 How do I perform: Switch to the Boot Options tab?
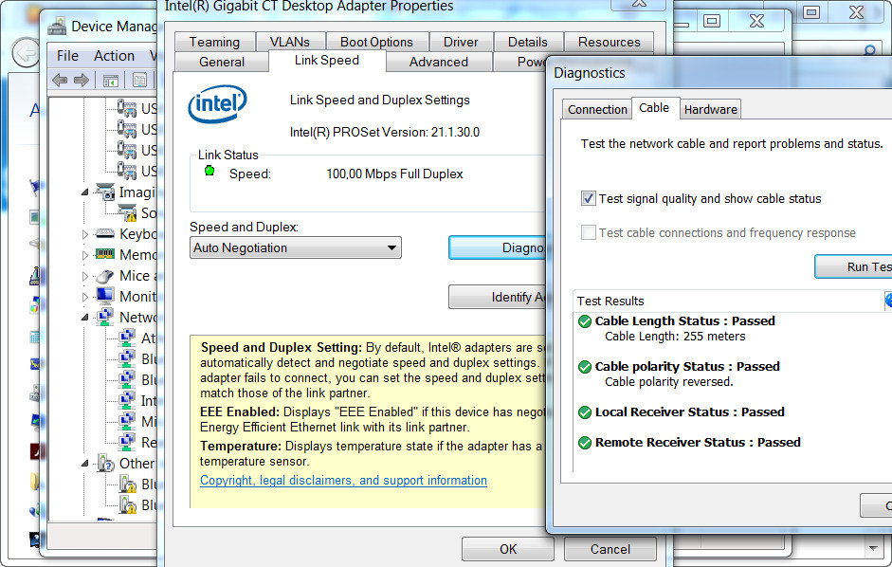376,42
